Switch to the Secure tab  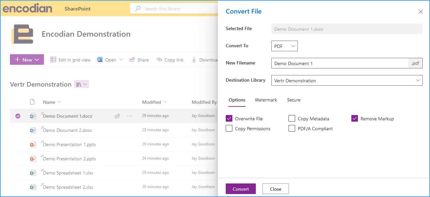[x=294, y=100]
